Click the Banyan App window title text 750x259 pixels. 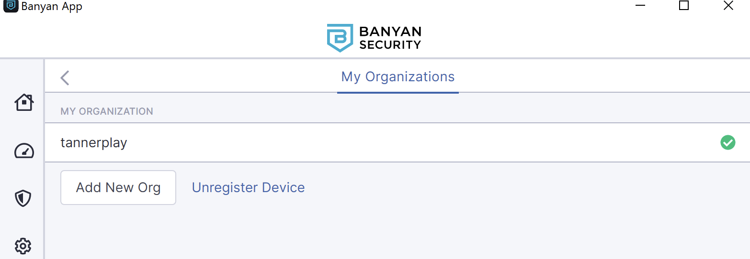[52, 7]
